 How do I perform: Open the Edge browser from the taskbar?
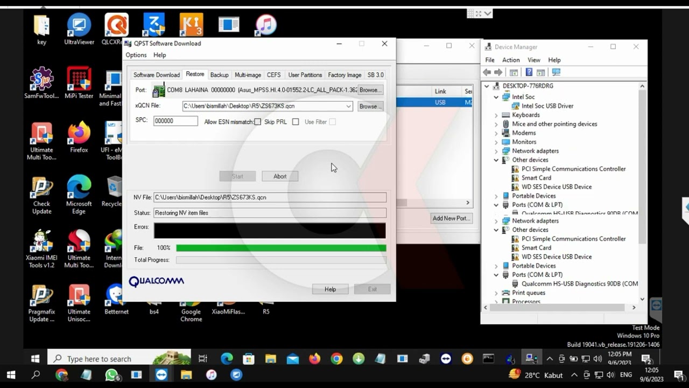point(227,359)
